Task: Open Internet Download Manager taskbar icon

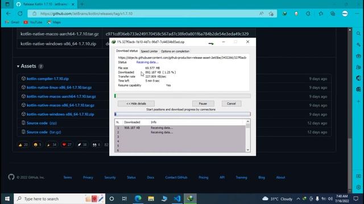Action: coord(191,199)
